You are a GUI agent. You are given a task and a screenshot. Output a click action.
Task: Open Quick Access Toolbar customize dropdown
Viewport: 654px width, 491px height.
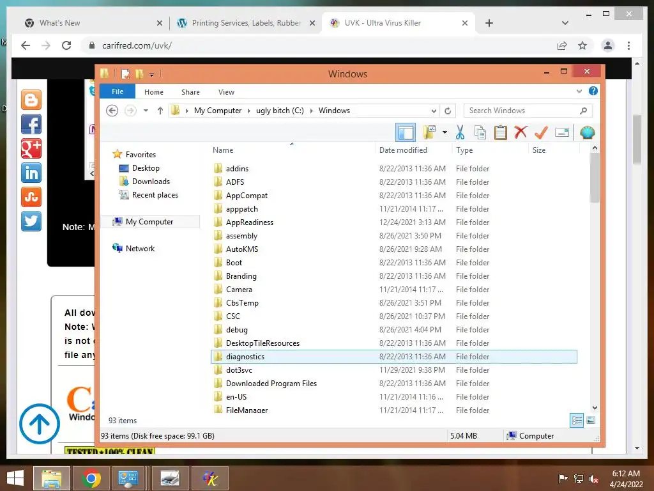151,75
